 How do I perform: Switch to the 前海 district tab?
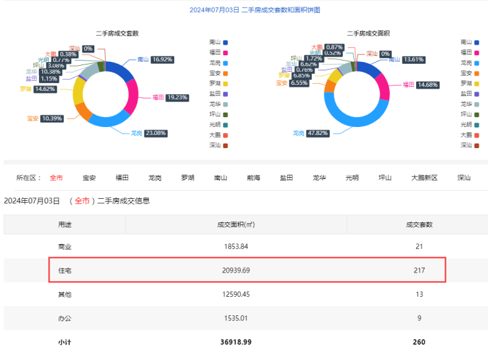coord(254,178)
